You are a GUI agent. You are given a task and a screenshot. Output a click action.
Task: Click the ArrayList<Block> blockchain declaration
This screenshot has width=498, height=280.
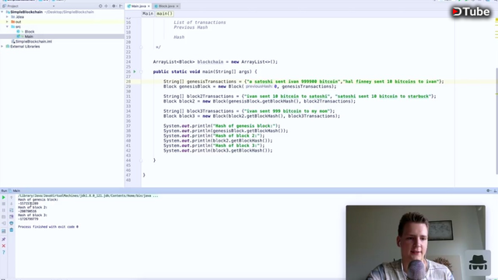(216, 62)
